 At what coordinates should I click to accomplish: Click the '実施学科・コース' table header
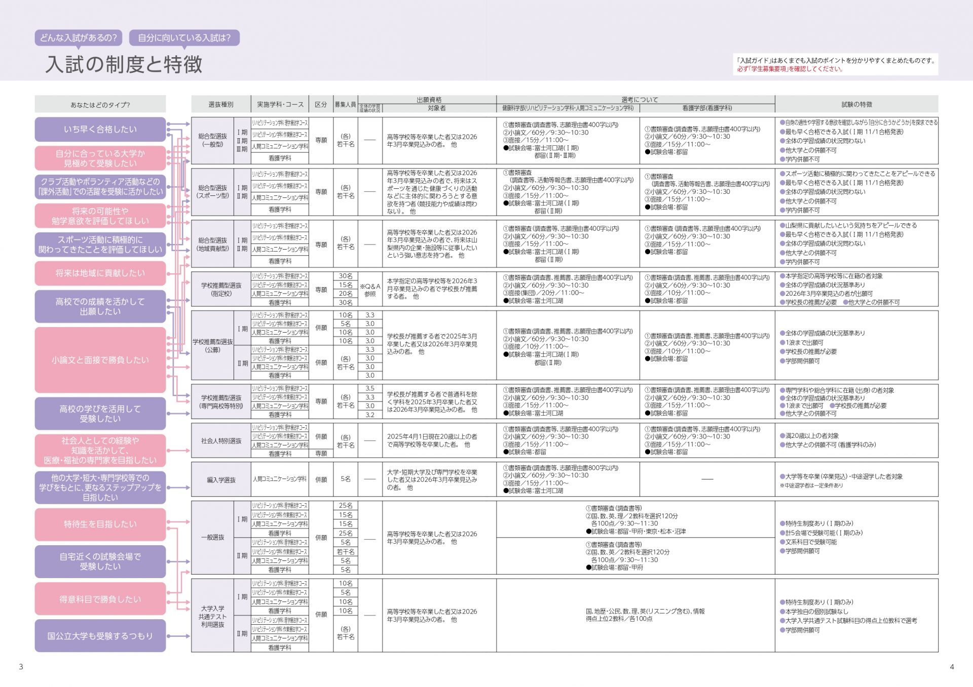coord(280,104)
